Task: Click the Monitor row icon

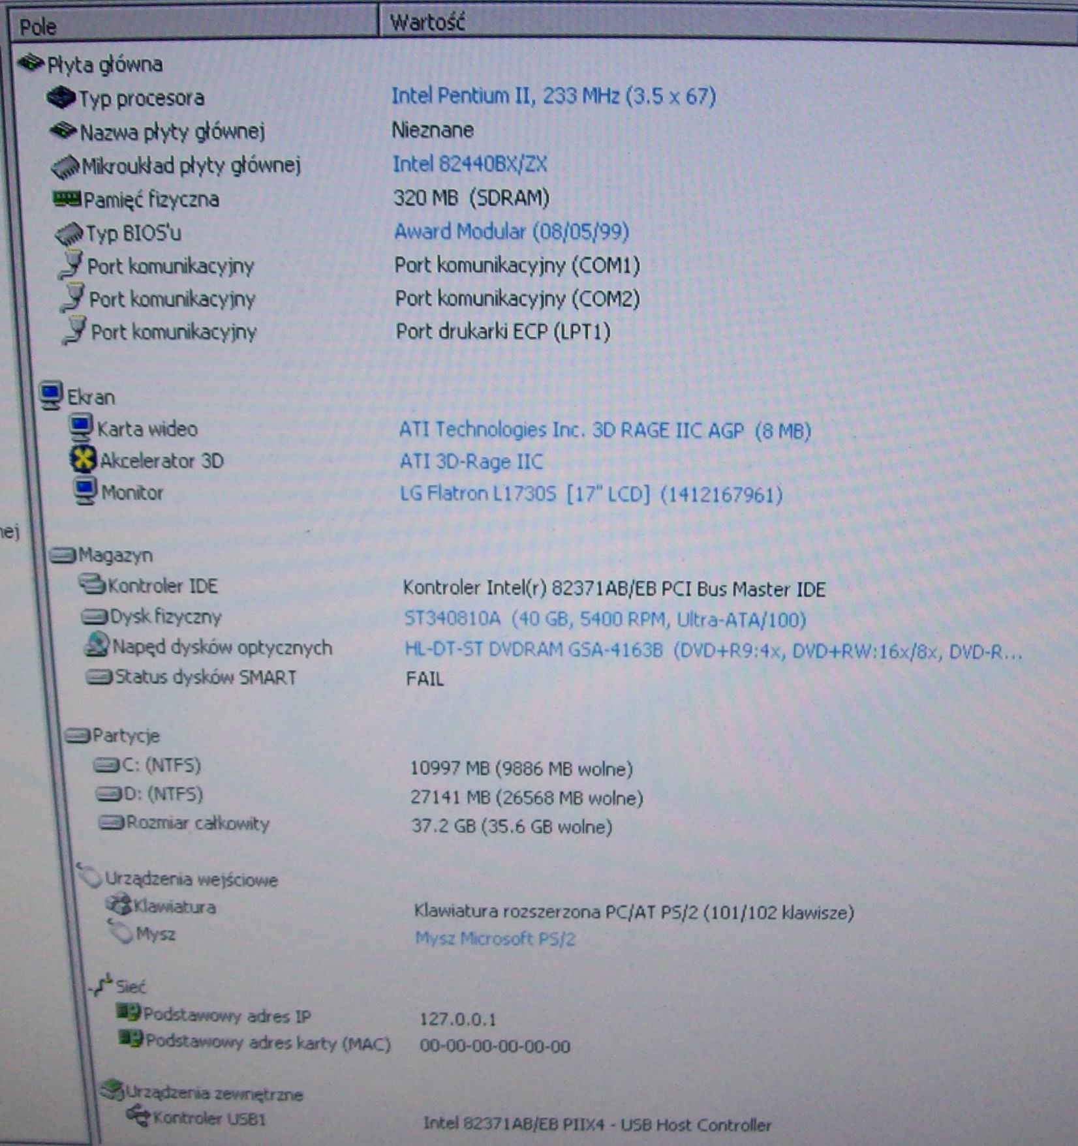Action: (x=85, y=491)
